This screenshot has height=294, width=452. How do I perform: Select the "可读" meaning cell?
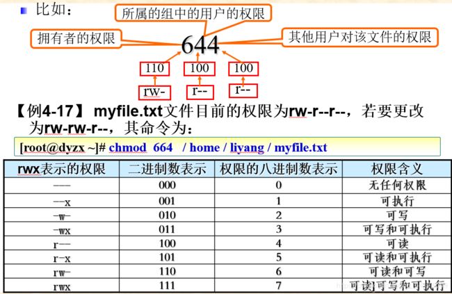point(397,243)
